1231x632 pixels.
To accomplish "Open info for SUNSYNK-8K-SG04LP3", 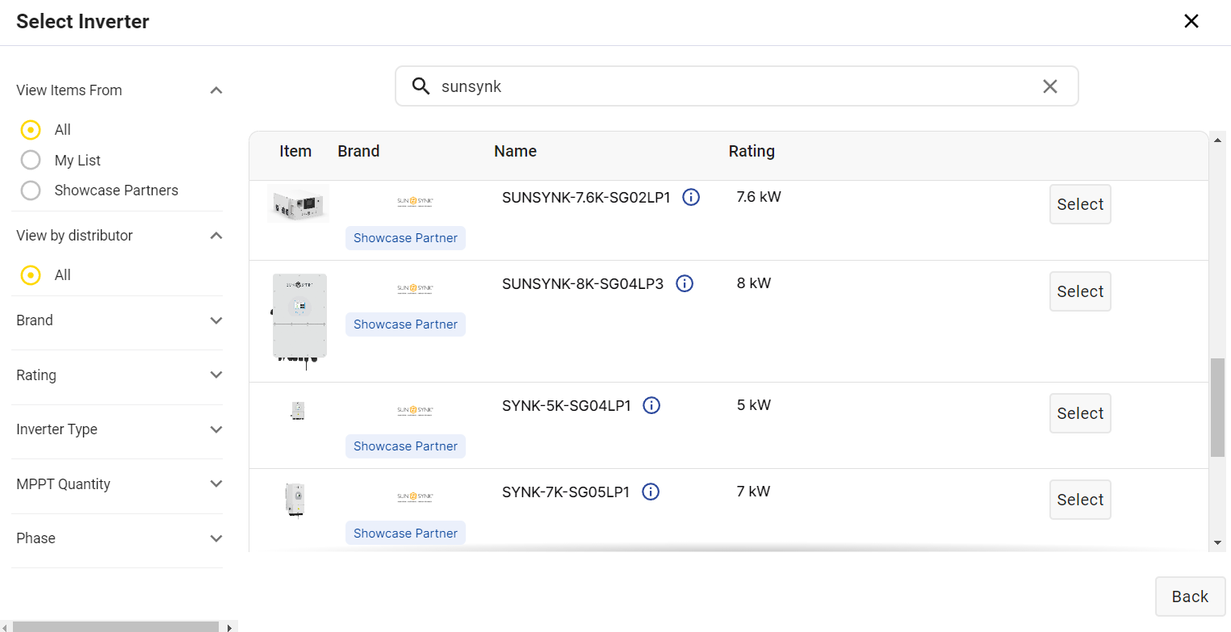I will pyautogui.click(x=685, y=283).
